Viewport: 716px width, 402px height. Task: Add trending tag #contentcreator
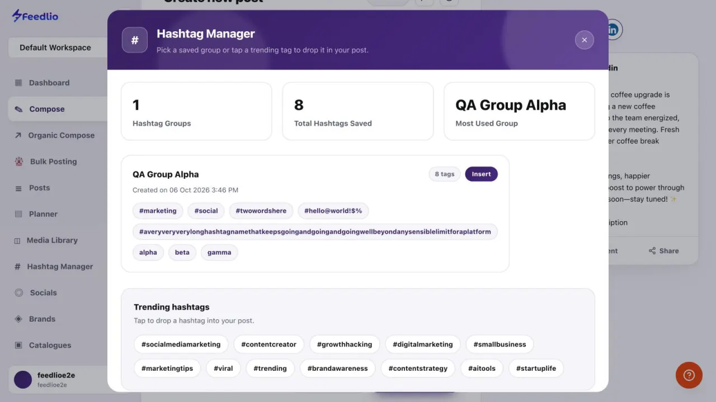(x=269, y=344)
